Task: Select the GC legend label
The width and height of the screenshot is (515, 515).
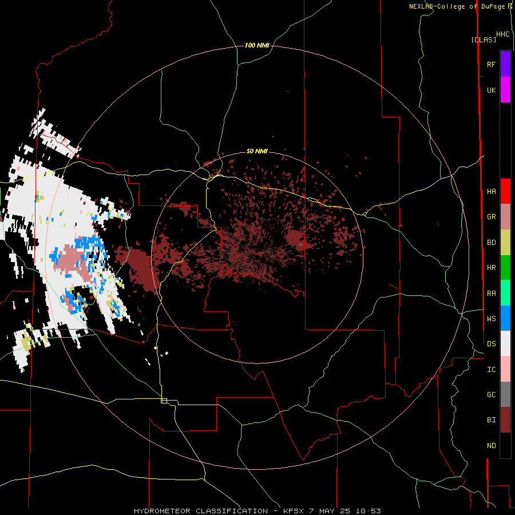Action: click(491, 395)
